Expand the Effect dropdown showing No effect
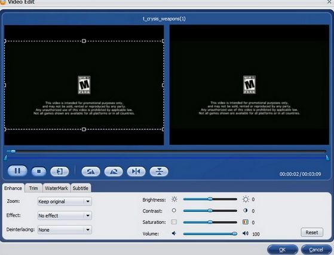 coord(65,215)
